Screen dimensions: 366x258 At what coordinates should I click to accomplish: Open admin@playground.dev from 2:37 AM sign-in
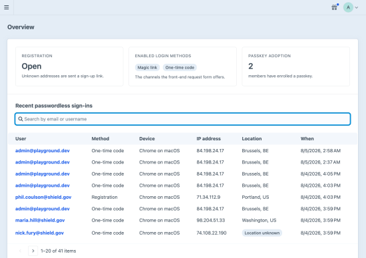point(43,162)
